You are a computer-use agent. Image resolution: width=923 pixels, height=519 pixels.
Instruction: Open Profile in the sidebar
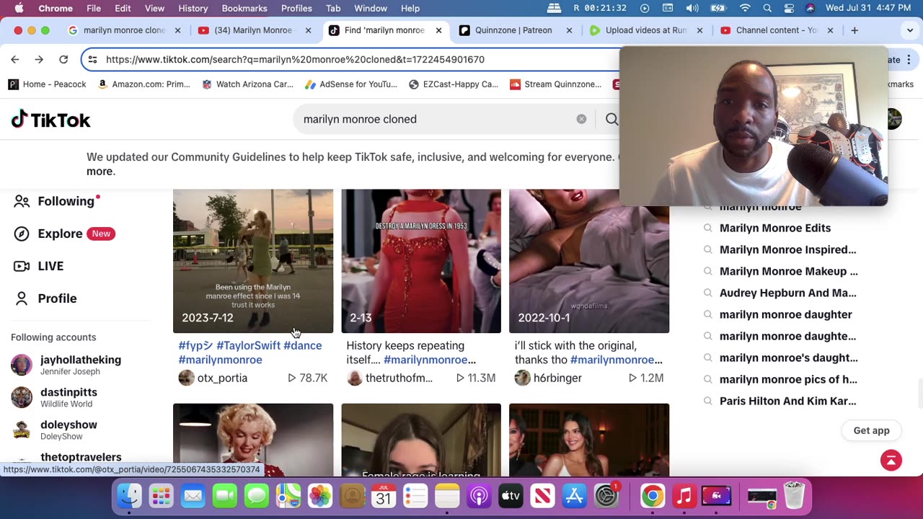(45, 298)
